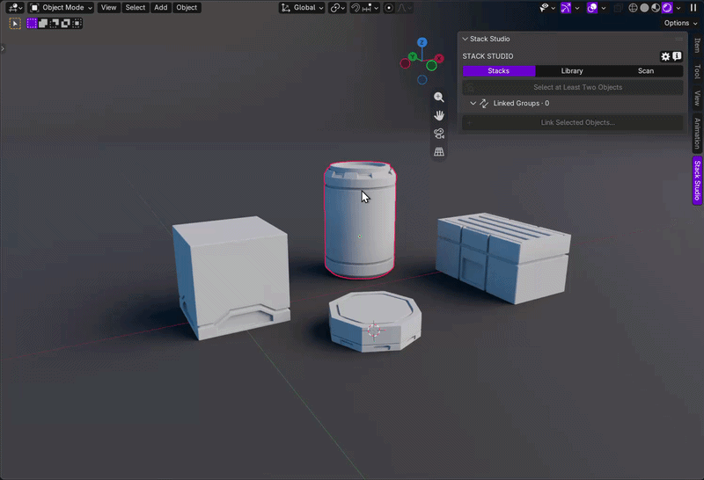This screenshot has height=480, width=704.
Task: Open the Global transform orientation dropdown
Action: coord(302,8)
